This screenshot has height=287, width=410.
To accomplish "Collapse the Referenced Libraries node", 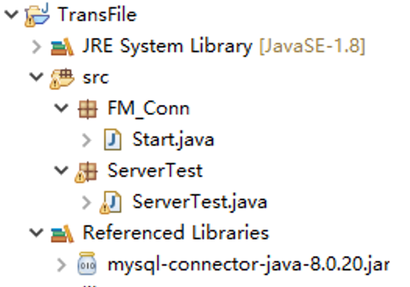I will click(x=36, y=233).
